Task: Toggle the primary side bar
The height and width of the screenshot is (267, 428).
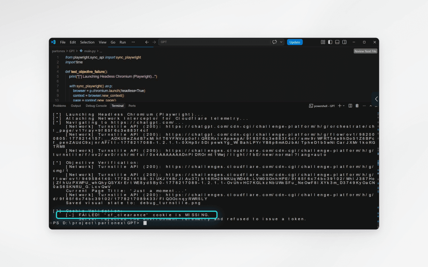Action: point(330,42)
